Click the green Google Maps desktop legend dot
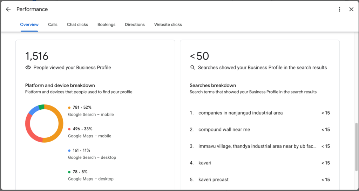The width and height of the screenshot is (359, 191). (69, 172)
